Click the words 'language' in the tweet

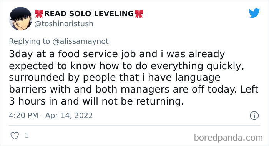198,78
